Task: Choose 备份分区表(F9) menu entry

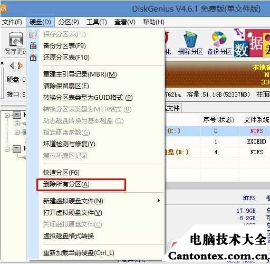Action: point(64,46)
